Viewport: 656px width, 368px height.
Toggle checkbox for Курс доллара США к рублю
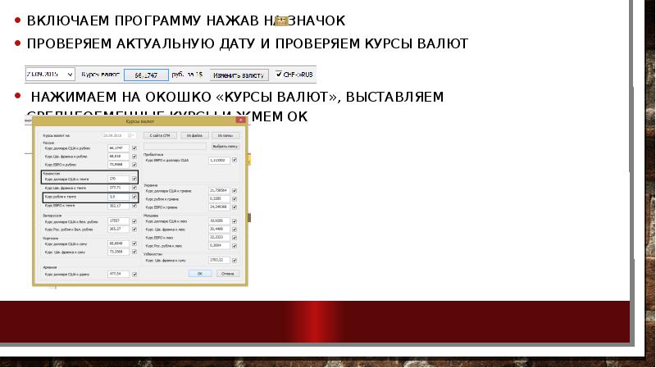(x=134, y=148)
